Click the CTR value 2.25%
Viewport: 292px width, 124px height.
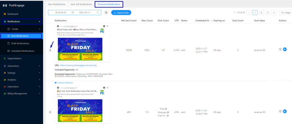click(177, 50)
